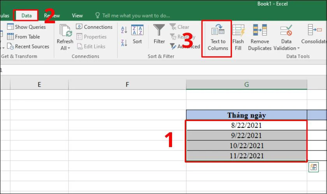Click Text to Columns
The width and height of the screenshot is (327, 194).
[218, 37]
